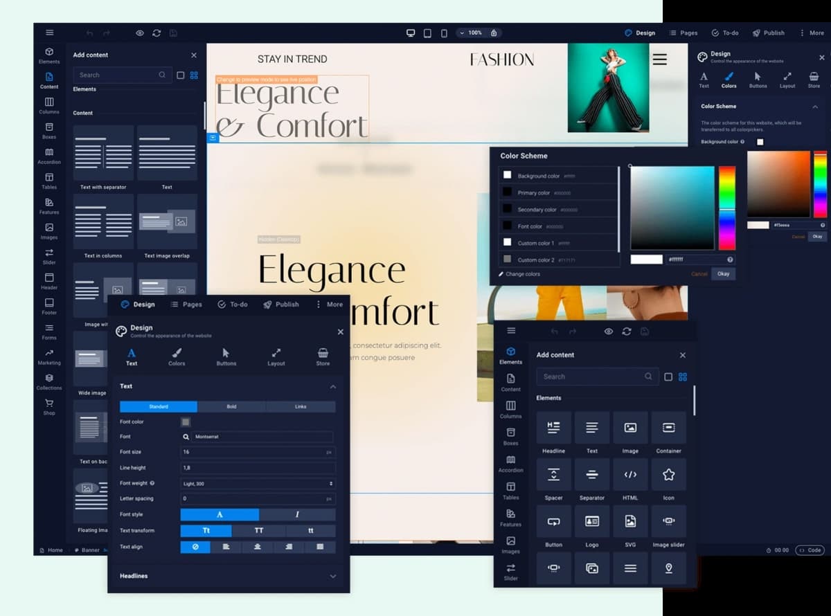Click Publish in the tab bar above Text settings
831x616 pixels.
281,305
